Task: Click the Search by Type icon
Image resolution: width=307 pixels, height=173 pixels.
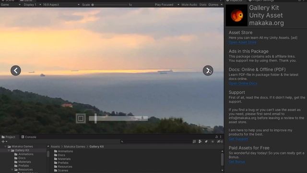Action: pos(200,141)
